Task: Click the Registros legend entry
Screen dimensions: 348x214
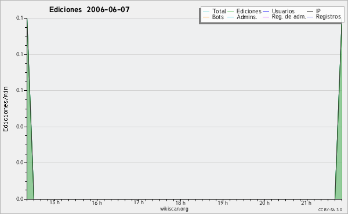Action: coord(324,17)
